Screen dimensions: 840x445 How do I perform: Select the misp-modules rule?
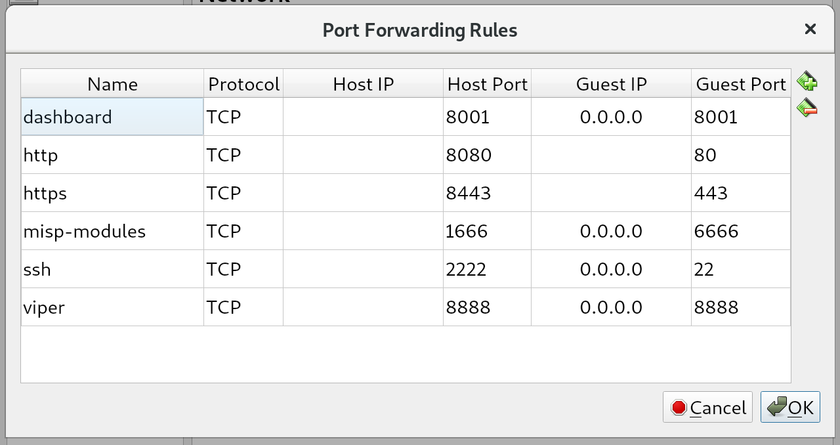[x=112, y=230]
